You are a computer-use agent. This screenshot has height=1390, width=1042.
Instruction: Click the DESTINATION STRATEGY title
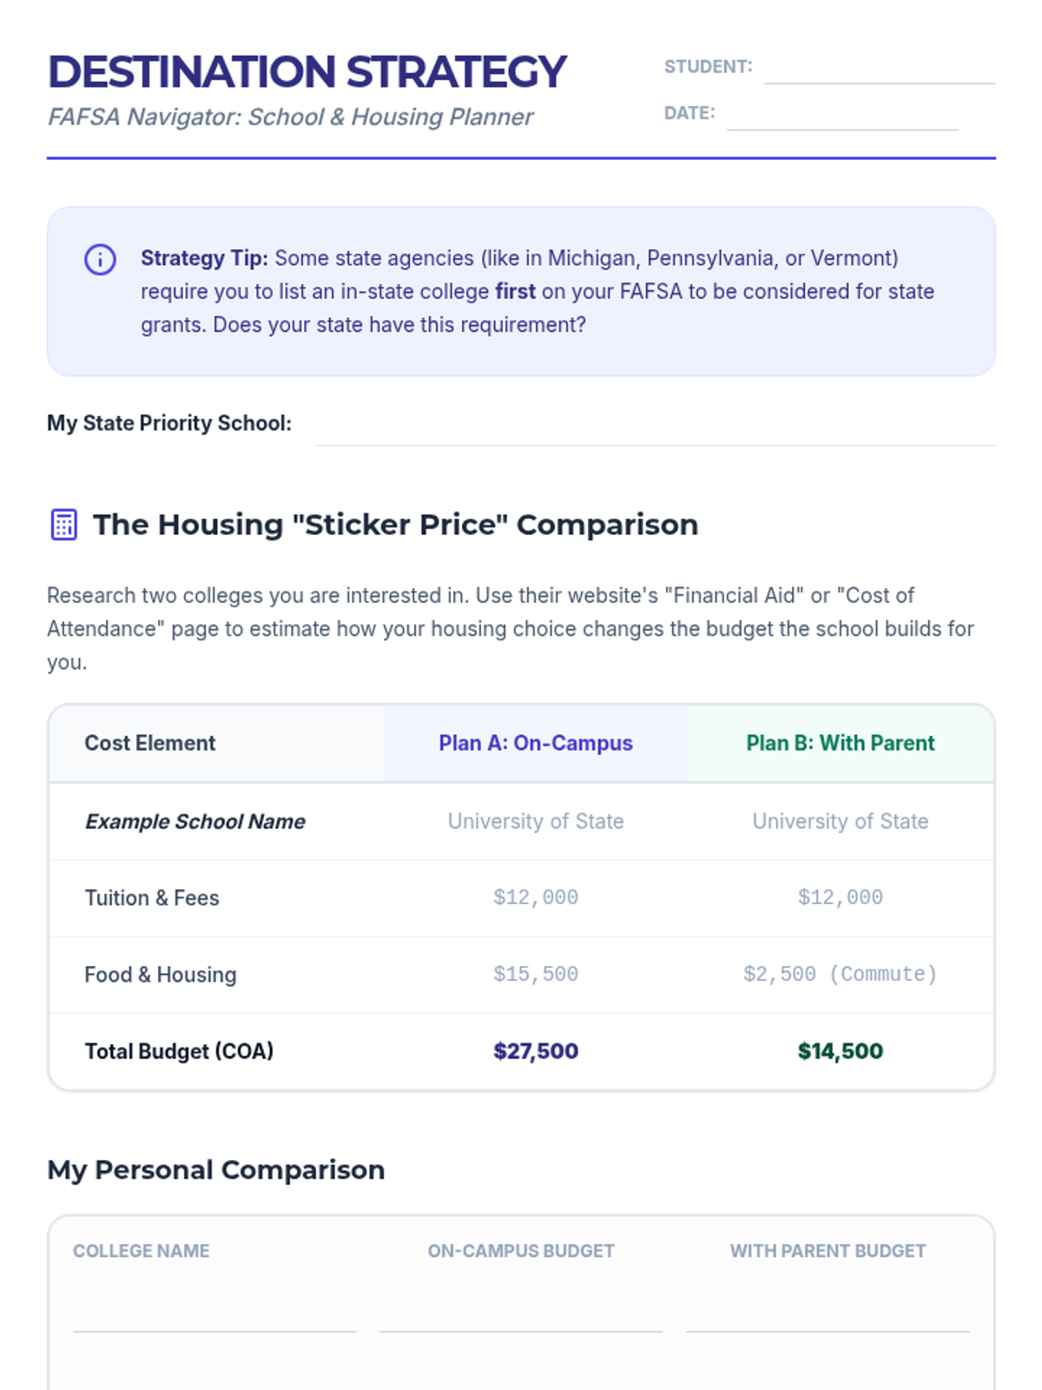[x=307, y=72]
